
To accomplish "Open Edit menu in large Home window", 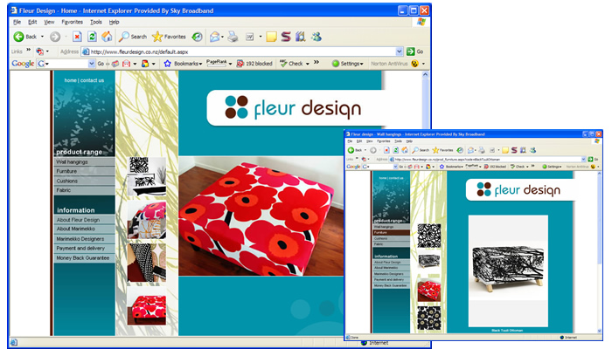I will point(33,22).
